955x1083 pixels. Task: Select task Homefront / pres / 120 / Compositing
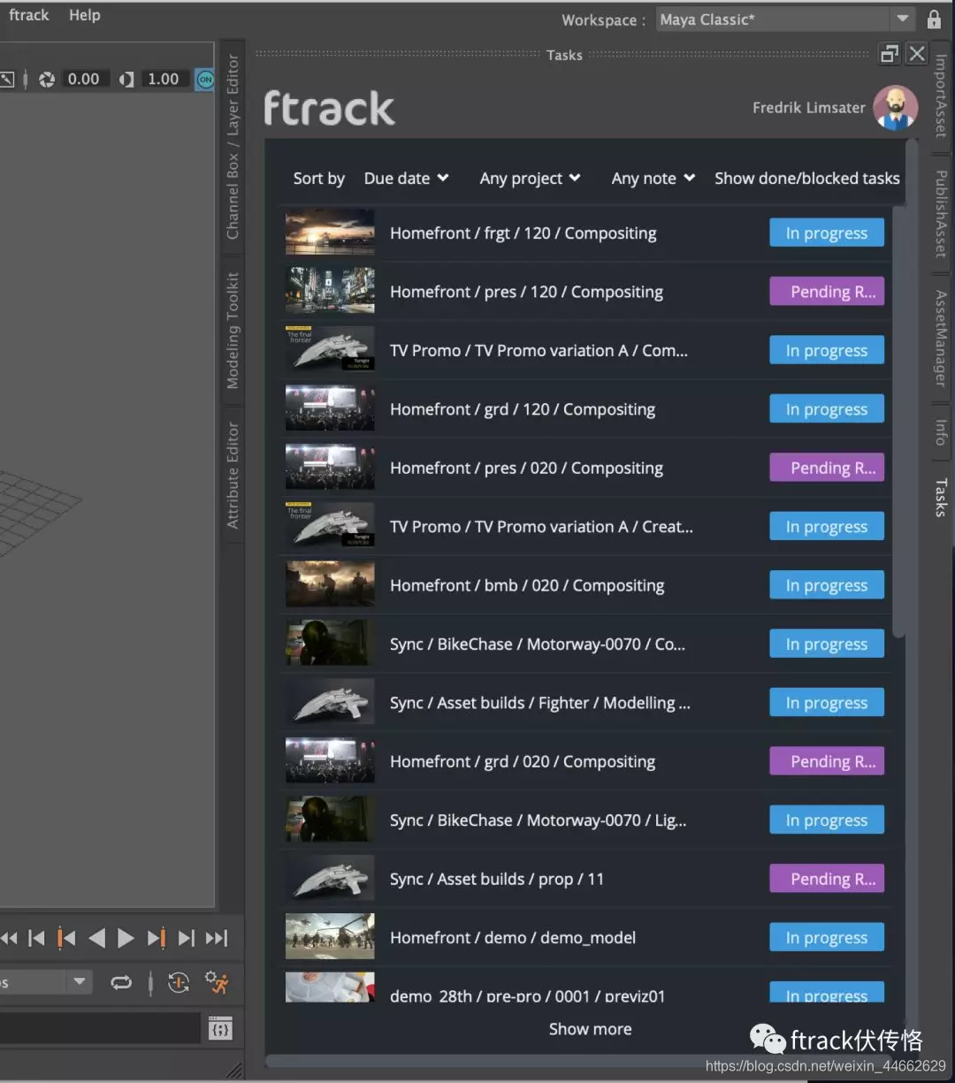[584, 292]
